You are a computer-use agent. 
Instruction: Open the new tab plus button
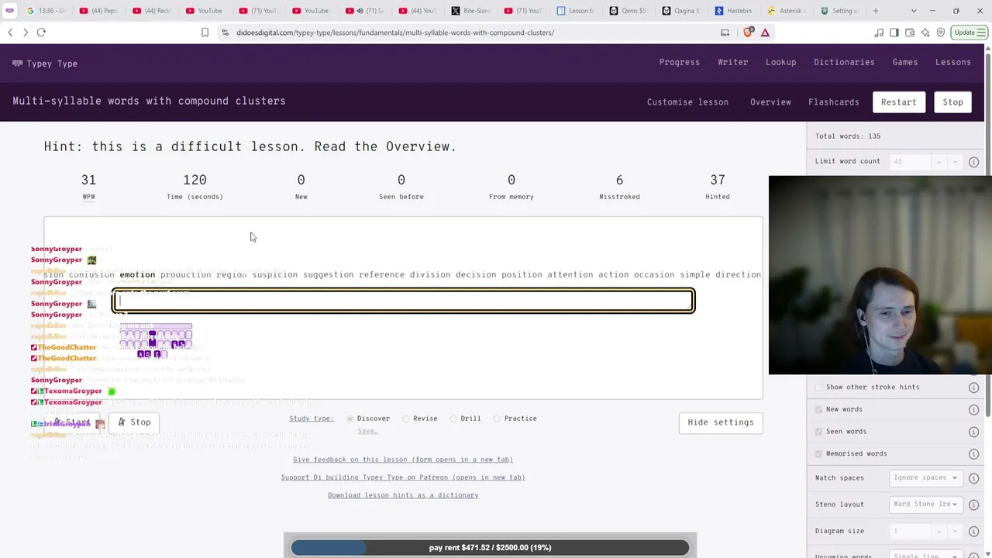[x=876, y=11]
